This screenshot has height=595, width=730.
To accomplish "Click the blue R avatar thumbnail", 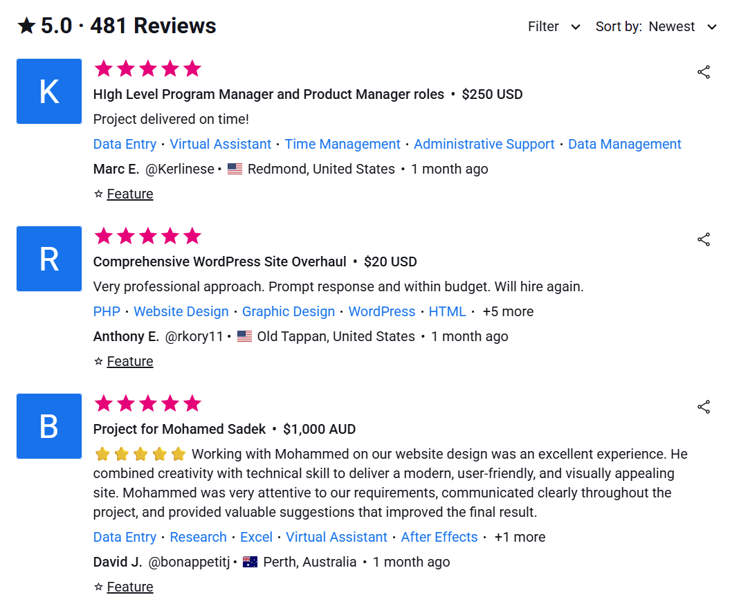I will click(49, 259).
